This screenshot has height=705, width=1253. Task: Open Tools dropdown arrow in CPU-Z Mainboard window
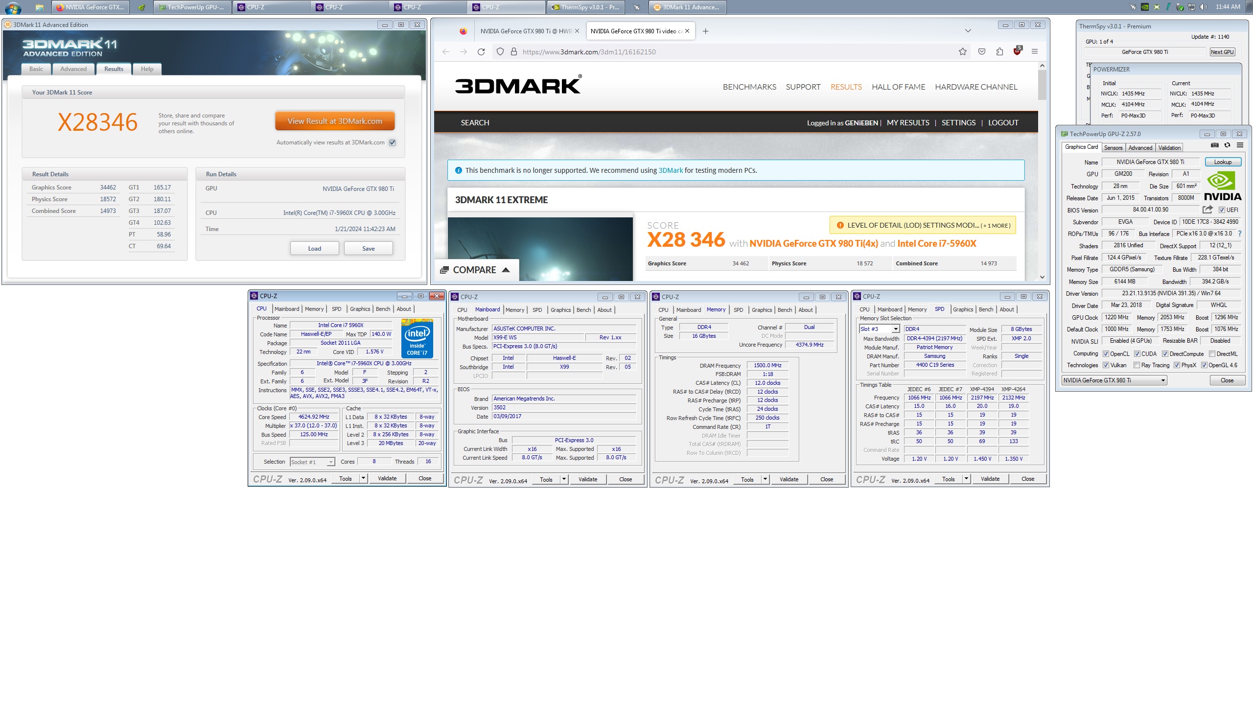pos(564,479)
